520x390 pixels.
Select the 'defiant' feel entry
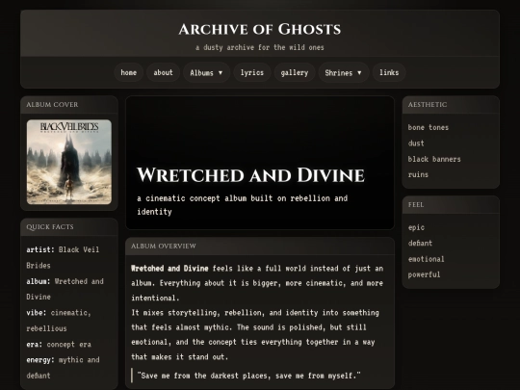pos(420,243)
